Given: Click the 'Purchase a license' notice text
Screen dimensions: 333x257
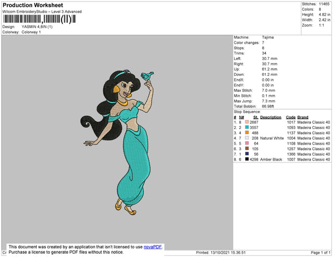Looking at the screenshot, I should (x=66, y=252).
